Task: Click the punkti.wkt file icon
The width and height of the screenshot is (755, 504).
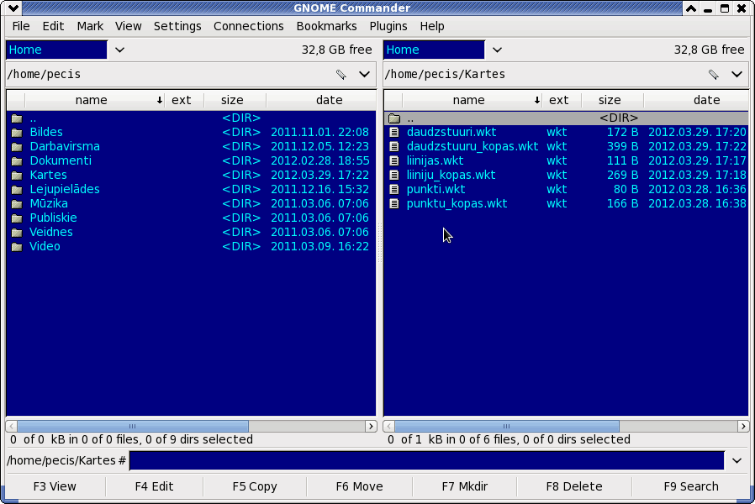Action: 394,190
